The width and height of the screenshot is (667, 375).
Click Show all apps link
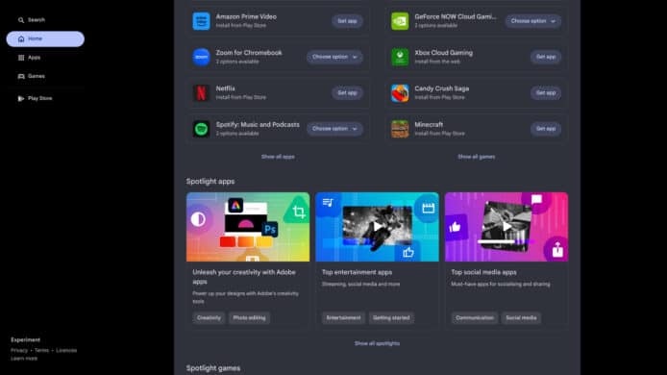278,157
